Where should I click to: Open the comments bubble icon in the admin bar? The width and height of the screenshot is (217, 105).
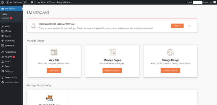pos(32,2)
